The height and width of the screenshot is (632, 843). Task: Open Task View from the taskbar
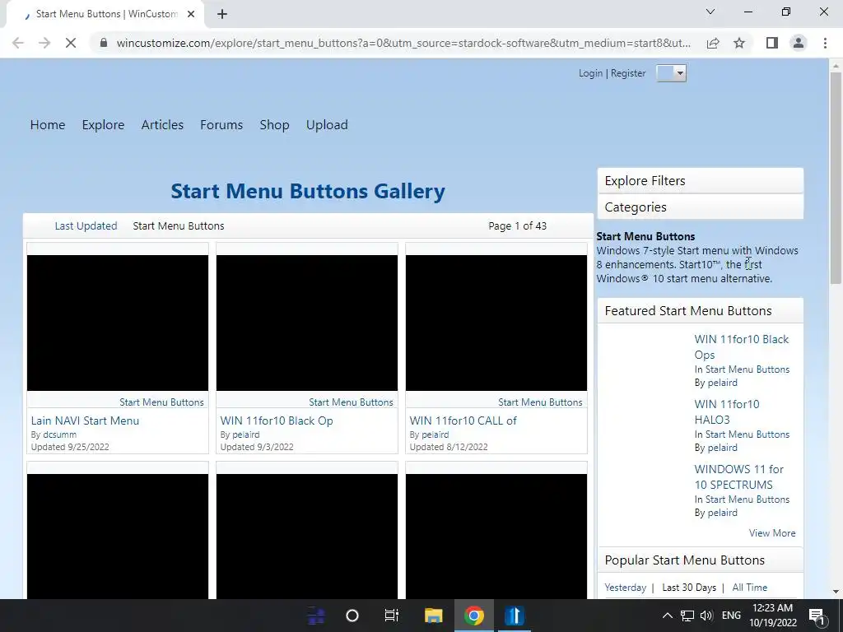(392, 616)
